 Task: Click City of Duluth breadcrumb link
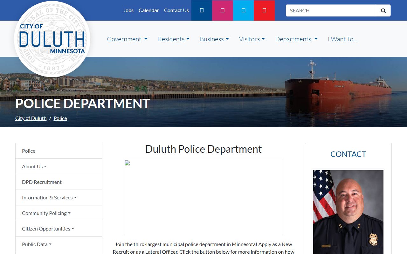pyautogui.click(x=31, y=118)
